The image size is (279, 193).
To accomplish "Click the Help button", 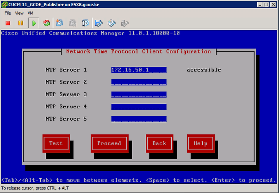I will (201, 143).
